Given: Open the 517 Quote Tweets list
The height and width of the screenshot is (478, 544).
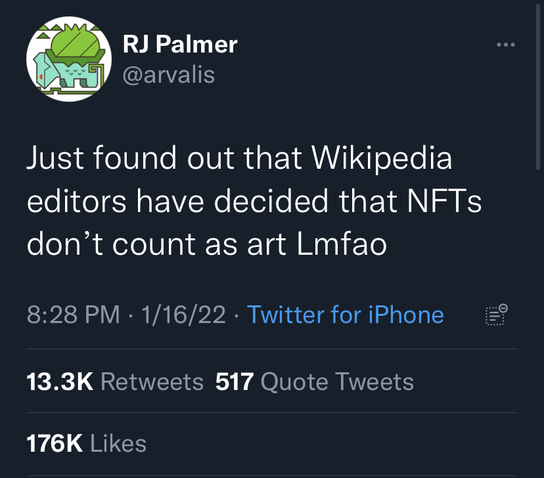Looking at the screenshot, I should [x=314, y=381].
